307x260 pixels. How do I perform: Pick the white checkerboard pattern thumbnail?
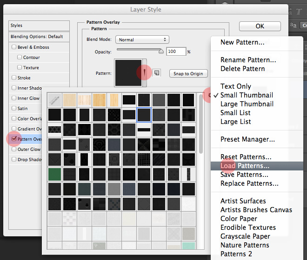point(69,219)
